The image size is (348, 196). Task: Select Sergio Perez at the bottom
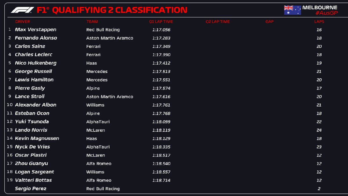click(x=30, y=189)
